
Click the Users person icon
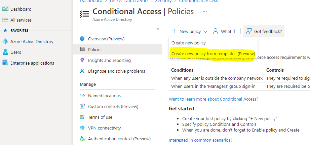(x=5, y=52)
